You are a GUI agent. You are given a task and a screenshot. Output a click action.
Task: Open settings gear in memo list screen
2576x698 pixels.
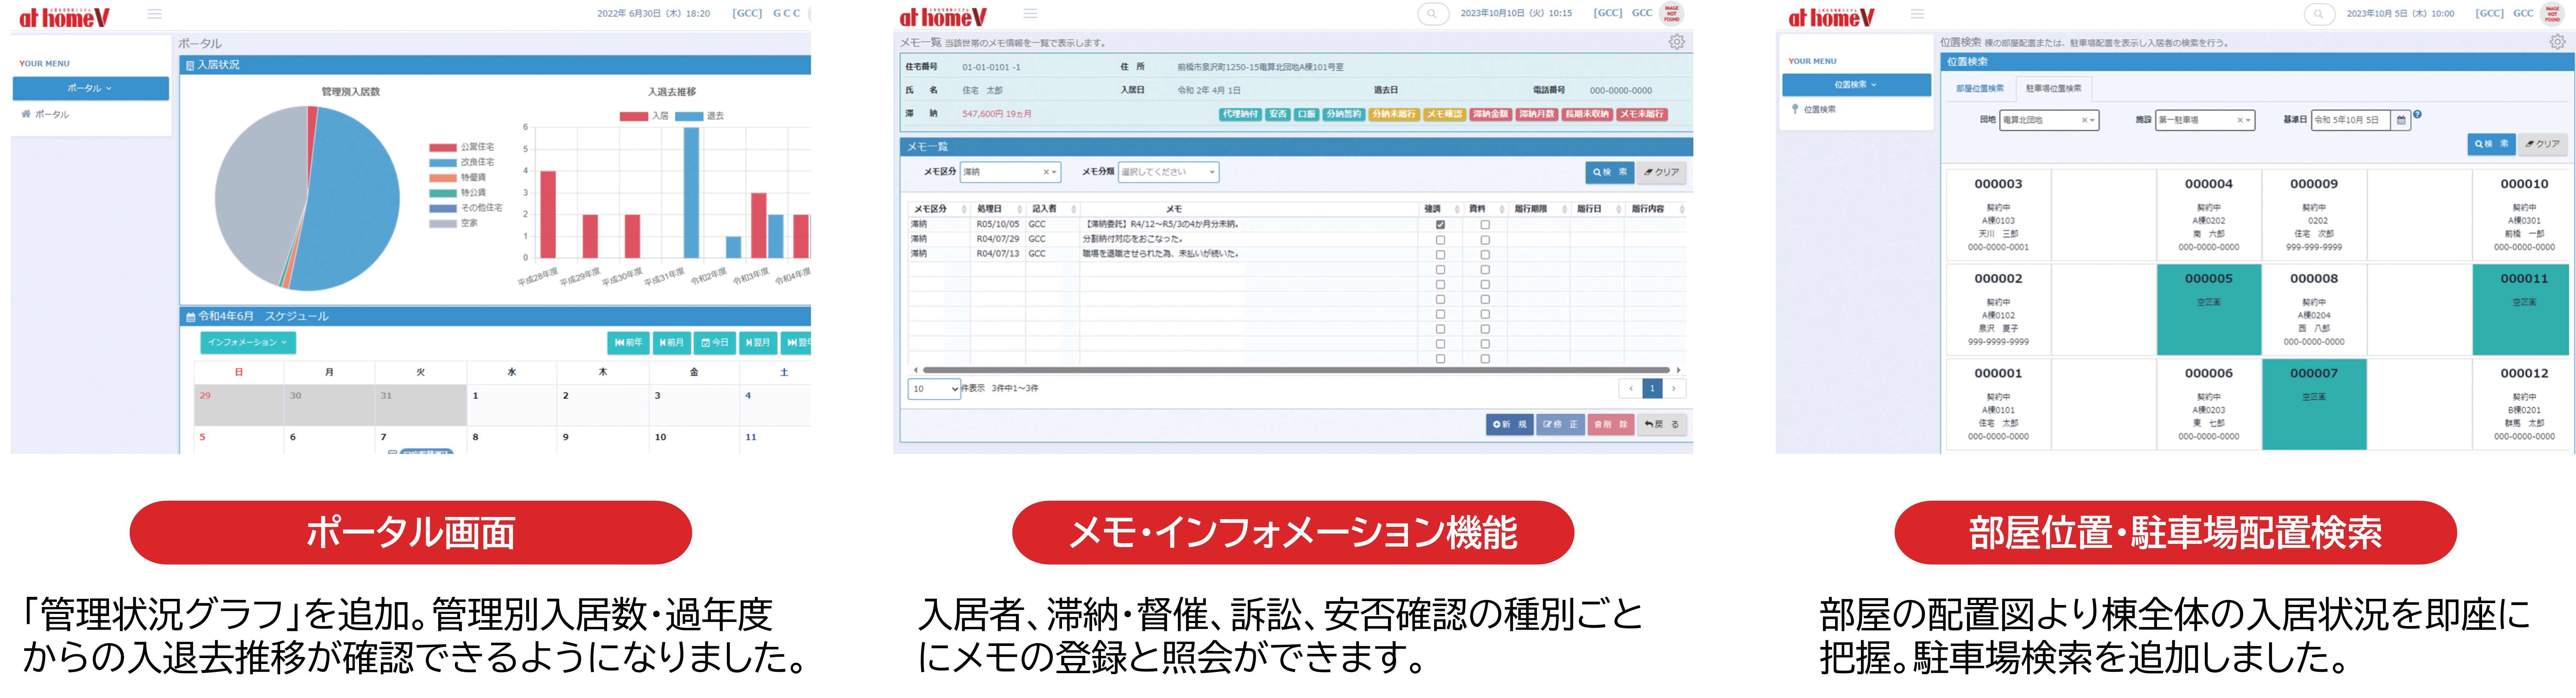coord(1677,42)
